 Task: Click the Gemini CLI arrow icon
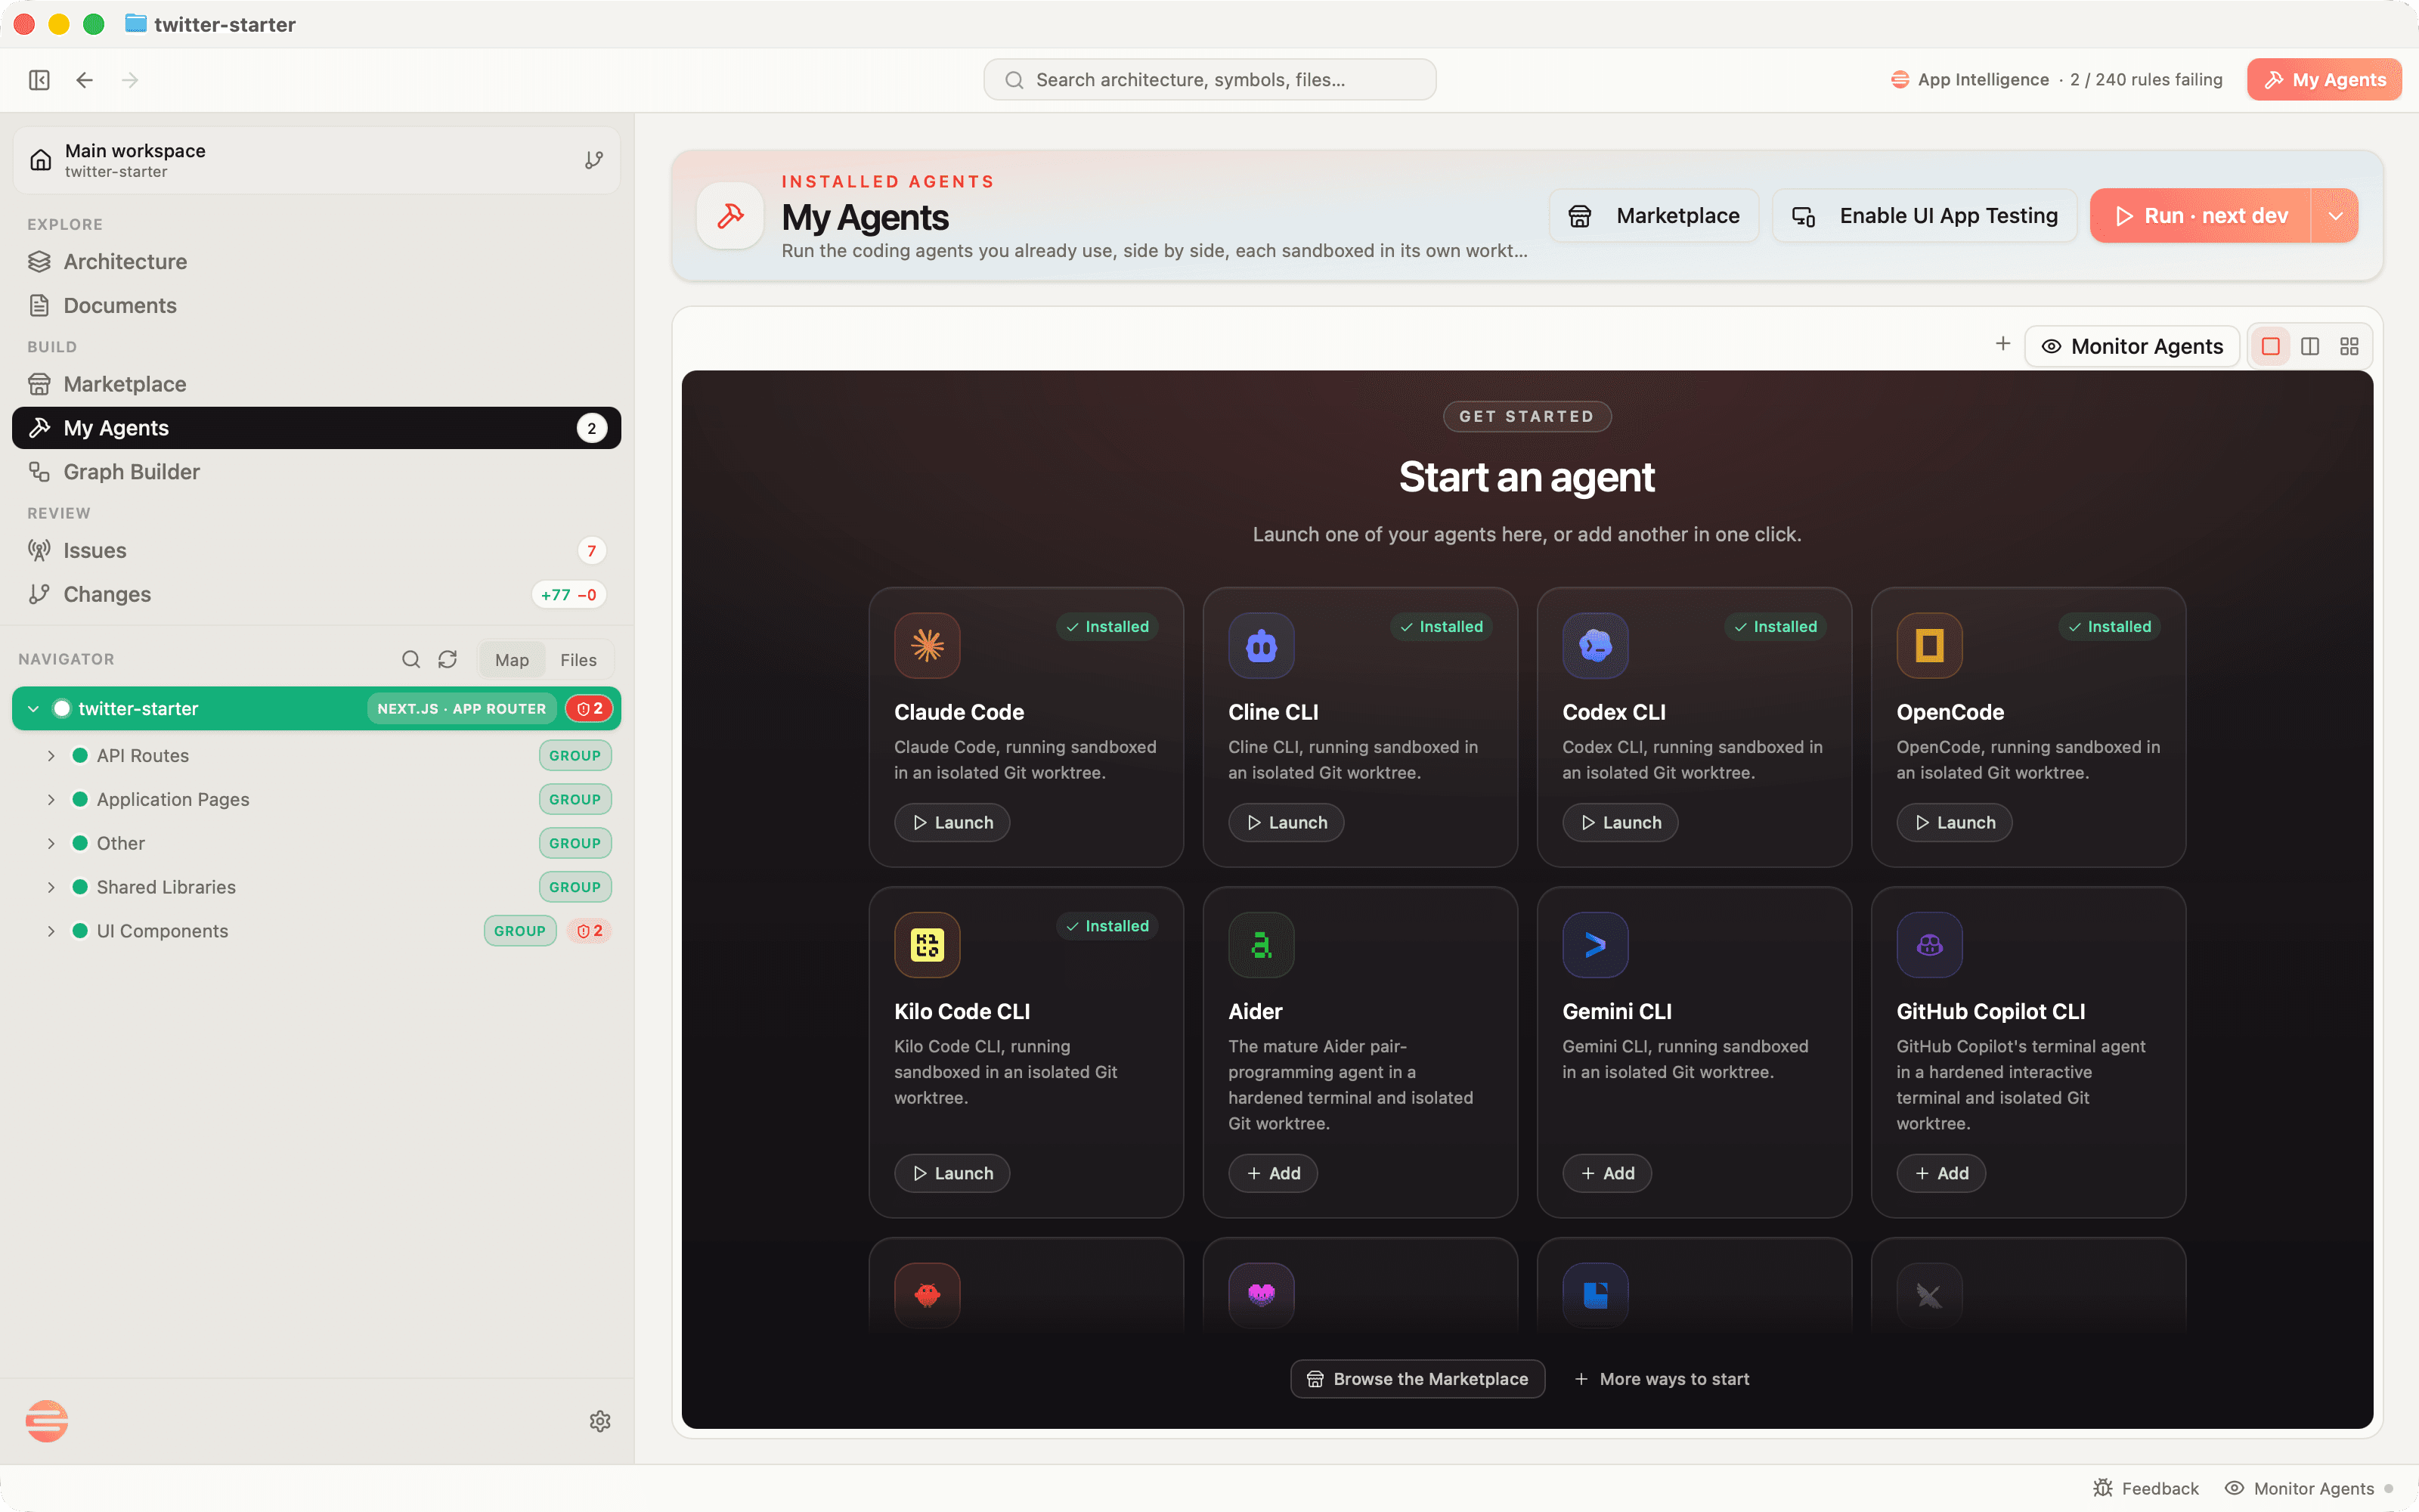point(1595,945)
